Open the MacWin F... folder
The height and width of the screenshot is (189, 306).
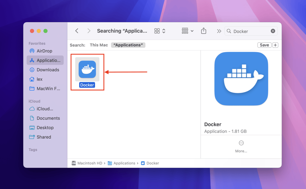pos(45,89)
